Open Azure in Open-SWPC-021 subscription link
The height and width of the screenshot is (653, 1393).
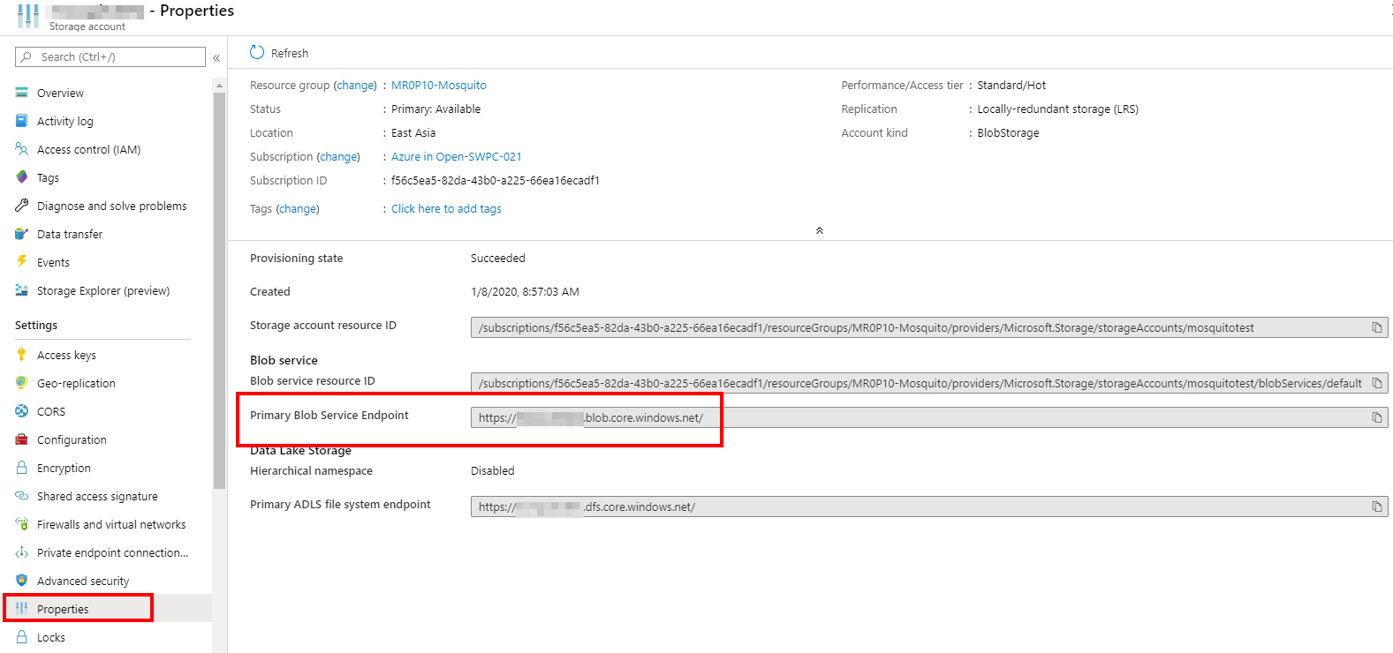[x=457, y=157]
